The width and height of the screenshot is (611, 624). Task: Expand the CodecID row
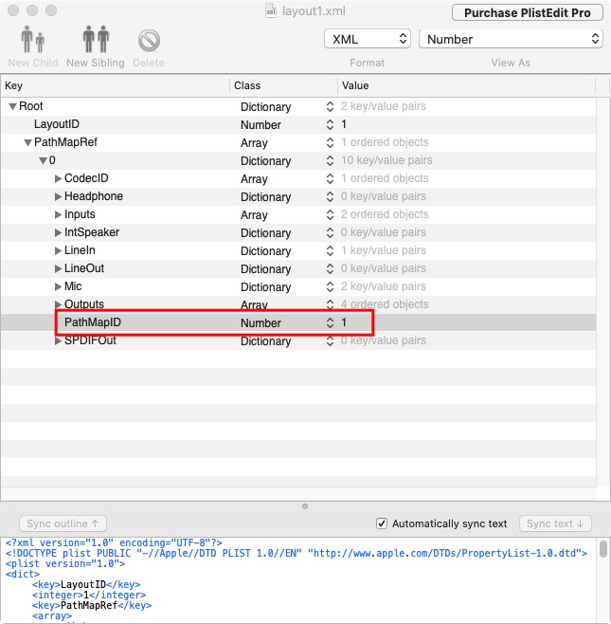tap(58, 178)
